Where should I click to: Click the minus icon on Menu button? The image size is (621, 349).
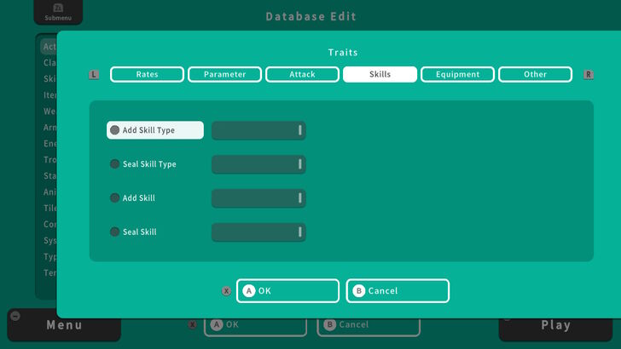(x=15, y=316)
